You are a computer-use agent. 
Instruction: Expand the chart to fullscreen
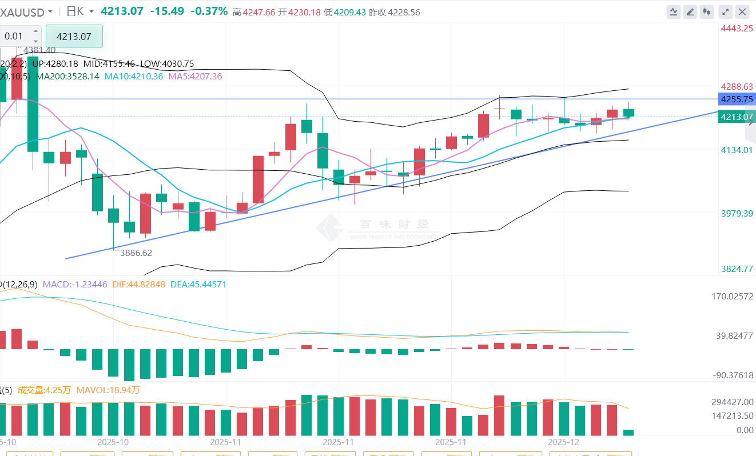(x=726, y=11)
